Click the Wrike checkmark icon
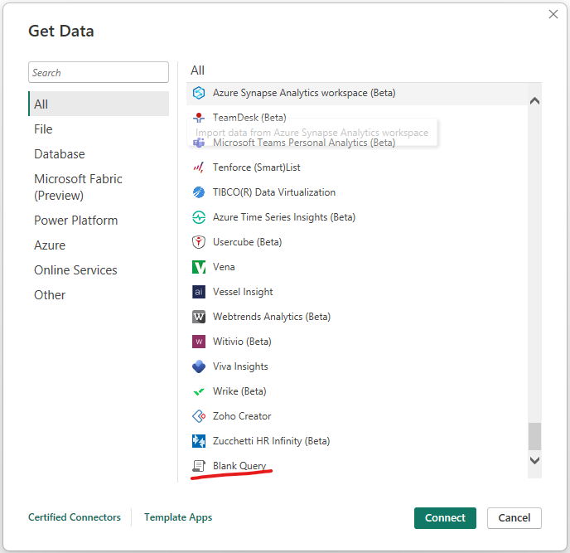This screenshot has width=570, height=553. pyautogui.click(x=199, y=391)
